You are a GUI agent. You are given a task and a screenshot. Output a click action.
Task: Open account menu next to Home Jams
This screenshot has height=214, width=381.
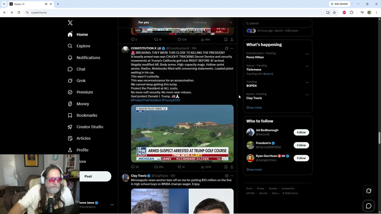click(x=112, y=205)
